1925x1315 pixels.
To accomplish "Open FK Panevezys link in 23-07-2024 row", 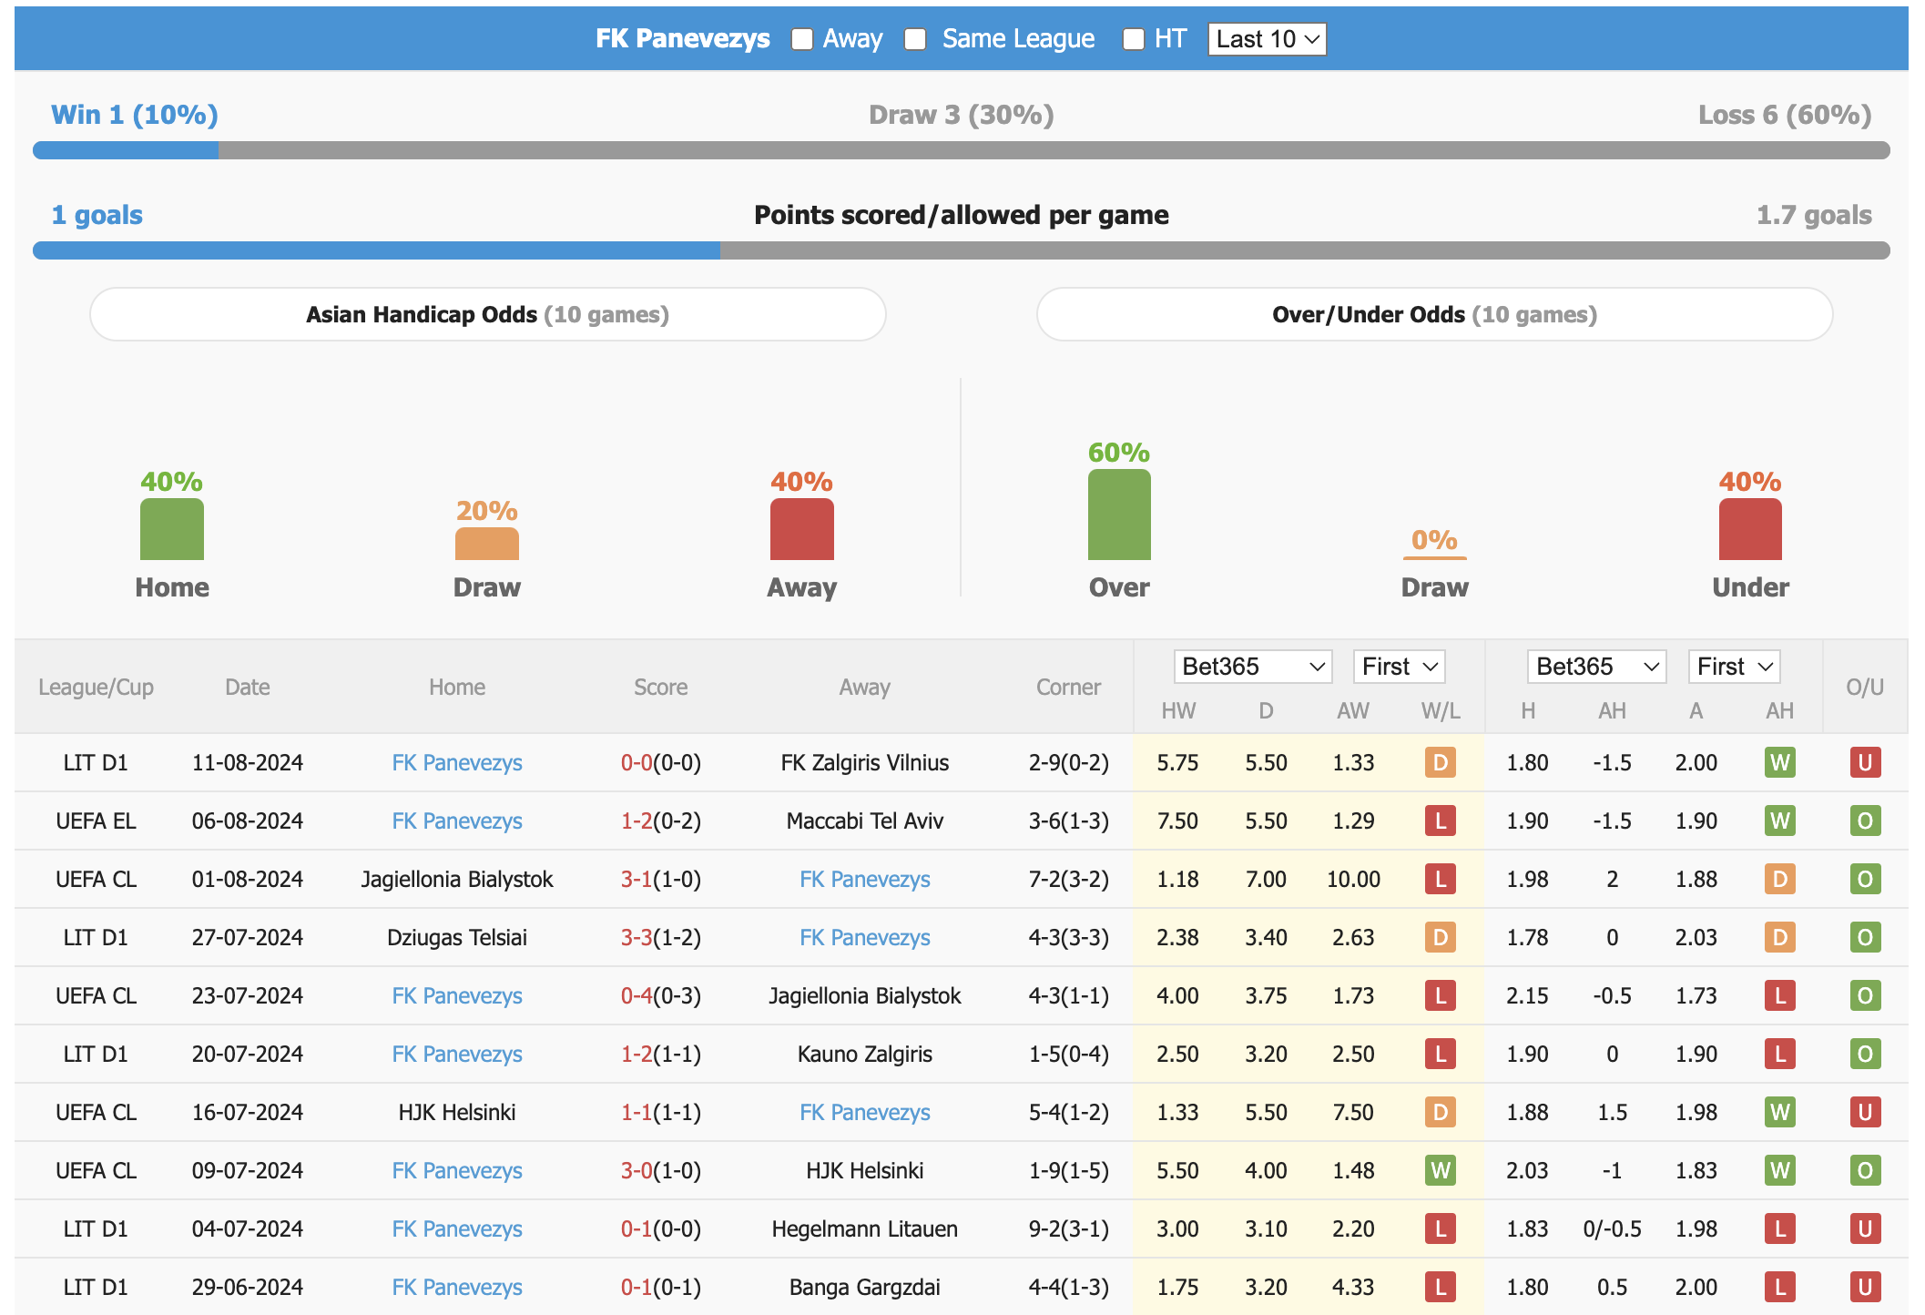I will pyautogui.click(x=457, y=995).
